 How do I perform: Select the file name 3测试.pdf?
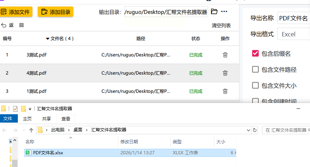click(36, 55)
